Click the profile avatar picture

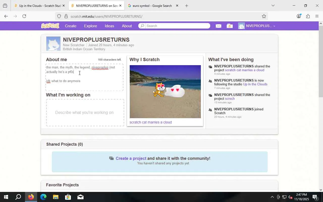coord(53,44)
